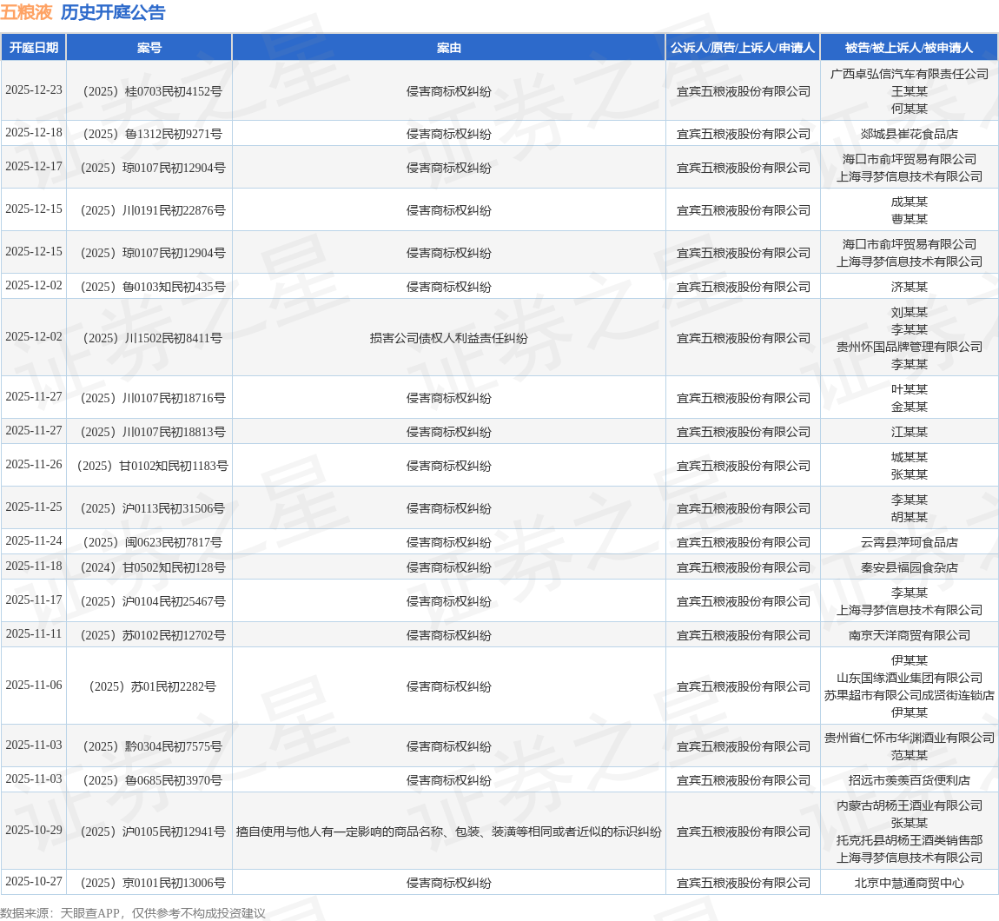Click the 历史开庭公告 heading
Image resolution: width=999 pixels, height=921 pixels.
point(113,12)
